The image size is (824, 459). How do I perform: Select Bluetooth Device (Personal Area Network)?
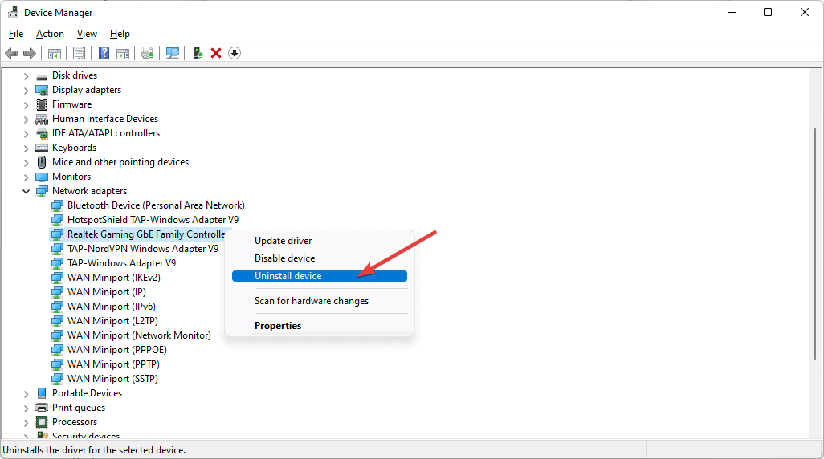pyautogui.click(x=156, y=205)
